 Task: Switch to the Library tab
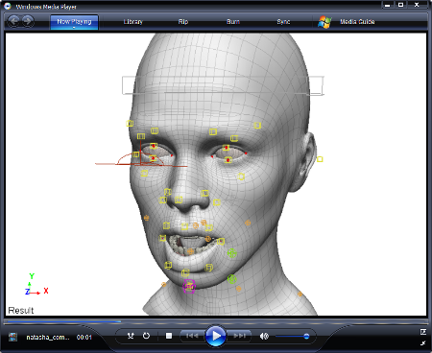coord(132,22)
